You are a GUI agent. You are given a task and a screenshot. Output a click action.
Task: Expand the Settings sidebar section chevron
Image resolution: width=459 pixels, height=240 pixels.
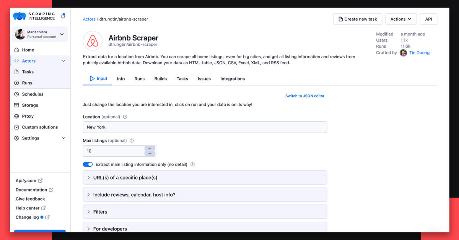tap(63, 138)
